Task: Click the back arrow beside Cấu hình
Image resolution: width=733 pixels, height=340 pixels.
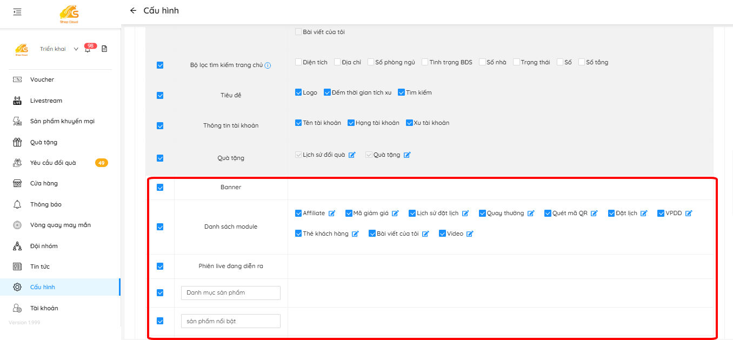Action: [x=133, y=11]
